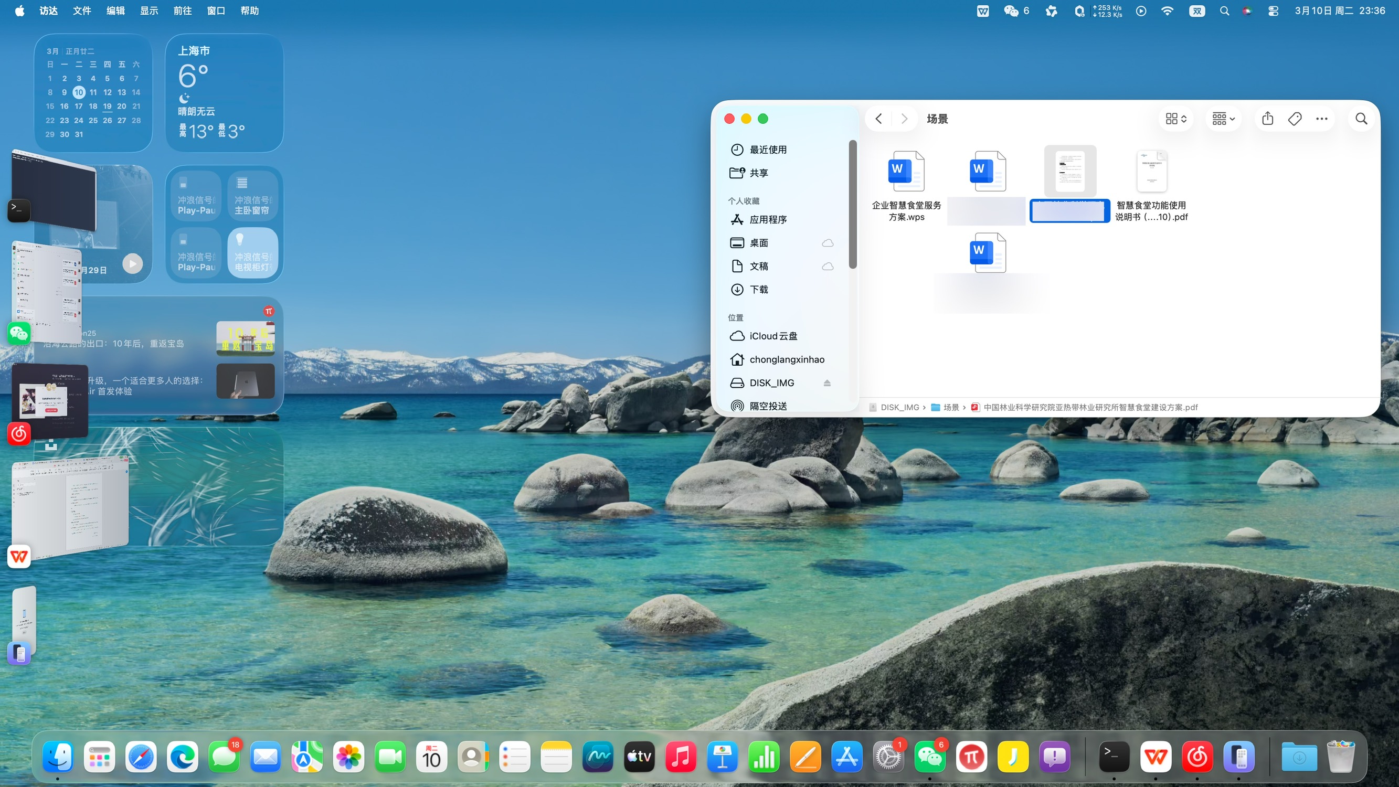
Task: Click 场景 folder in the path bar
Action: 950,407
